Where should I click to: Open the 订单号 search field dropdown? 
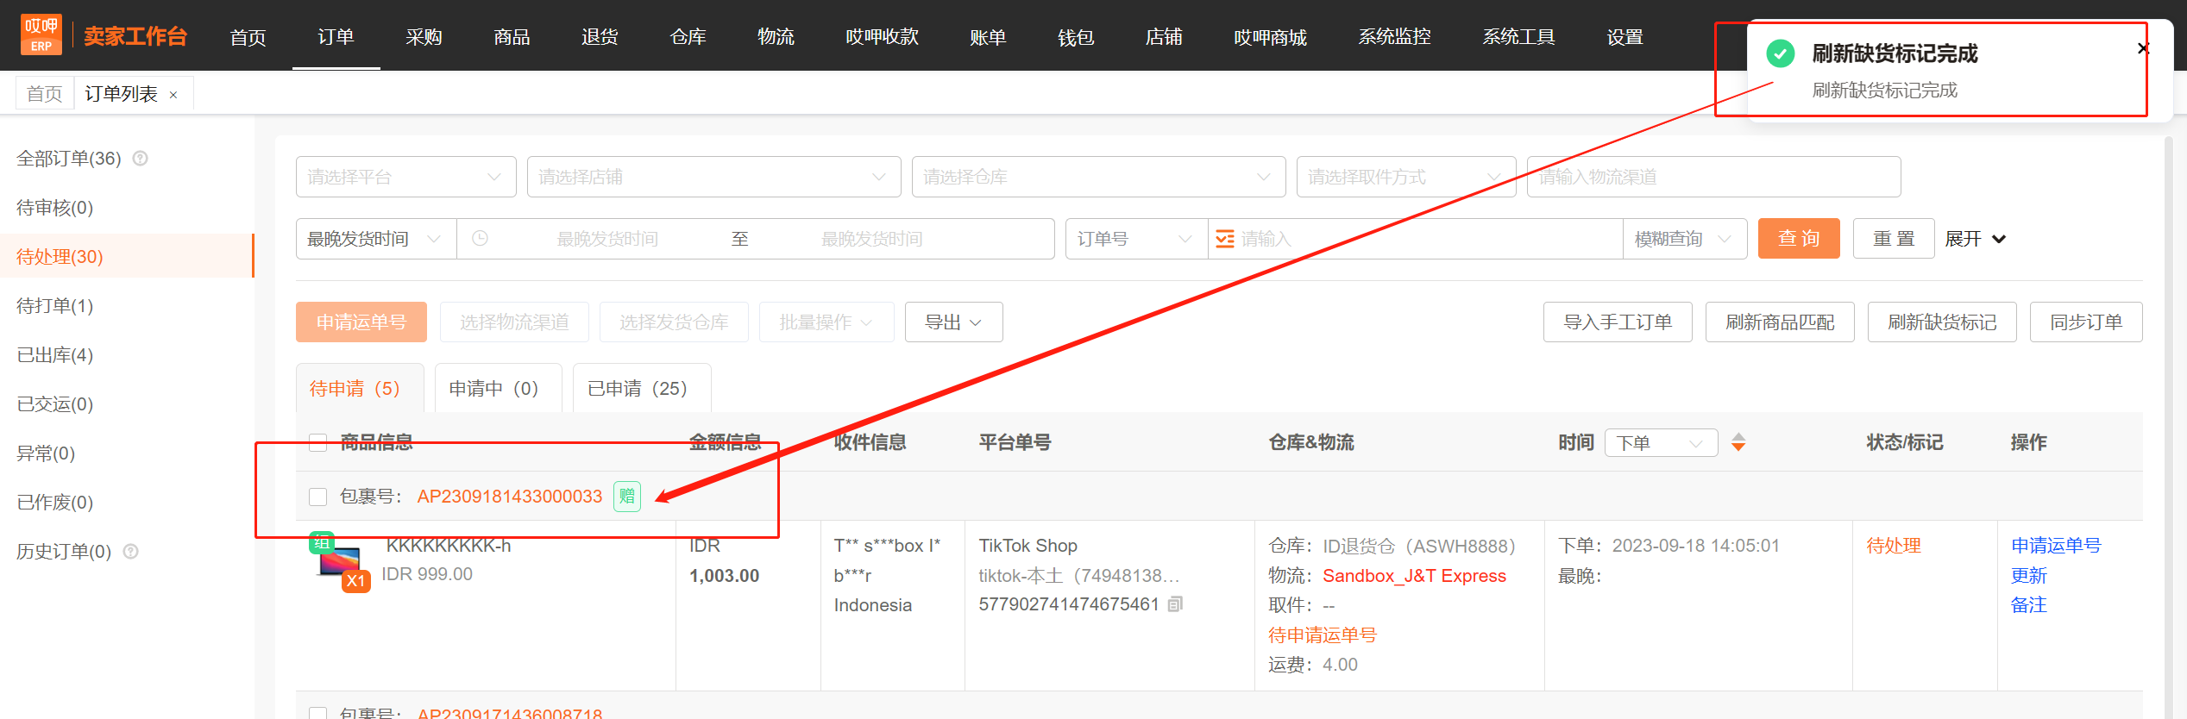(1136, 239)
